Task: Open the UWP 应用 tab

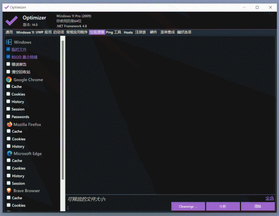Action: pos(44,32)
